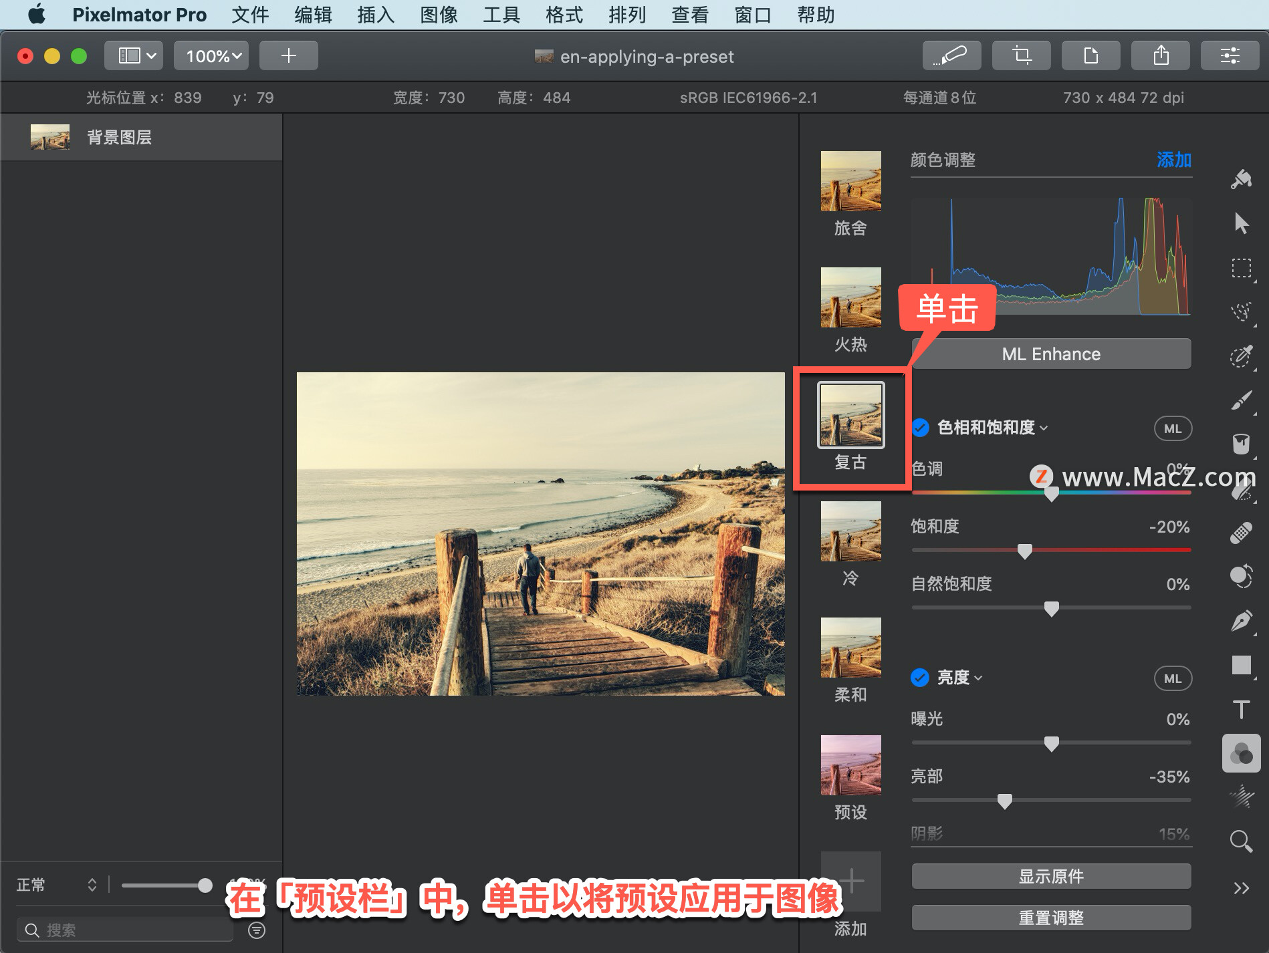Apply the 火热 preset thumbnail
Image resolution: width=1269 pixels, height=953 pixels.
click(x=850, y=297)
